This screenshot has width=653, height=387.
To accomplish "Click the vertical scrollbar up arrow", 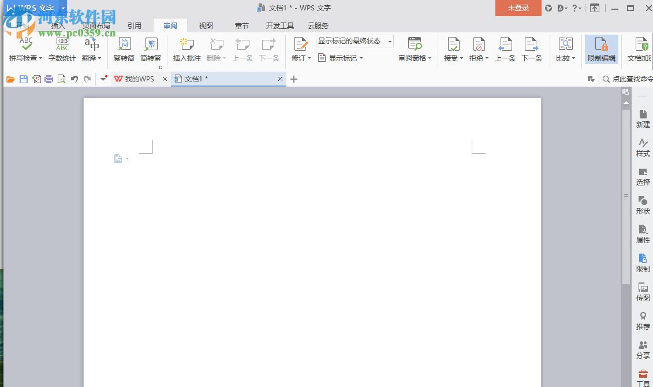I will coord(626,102).
